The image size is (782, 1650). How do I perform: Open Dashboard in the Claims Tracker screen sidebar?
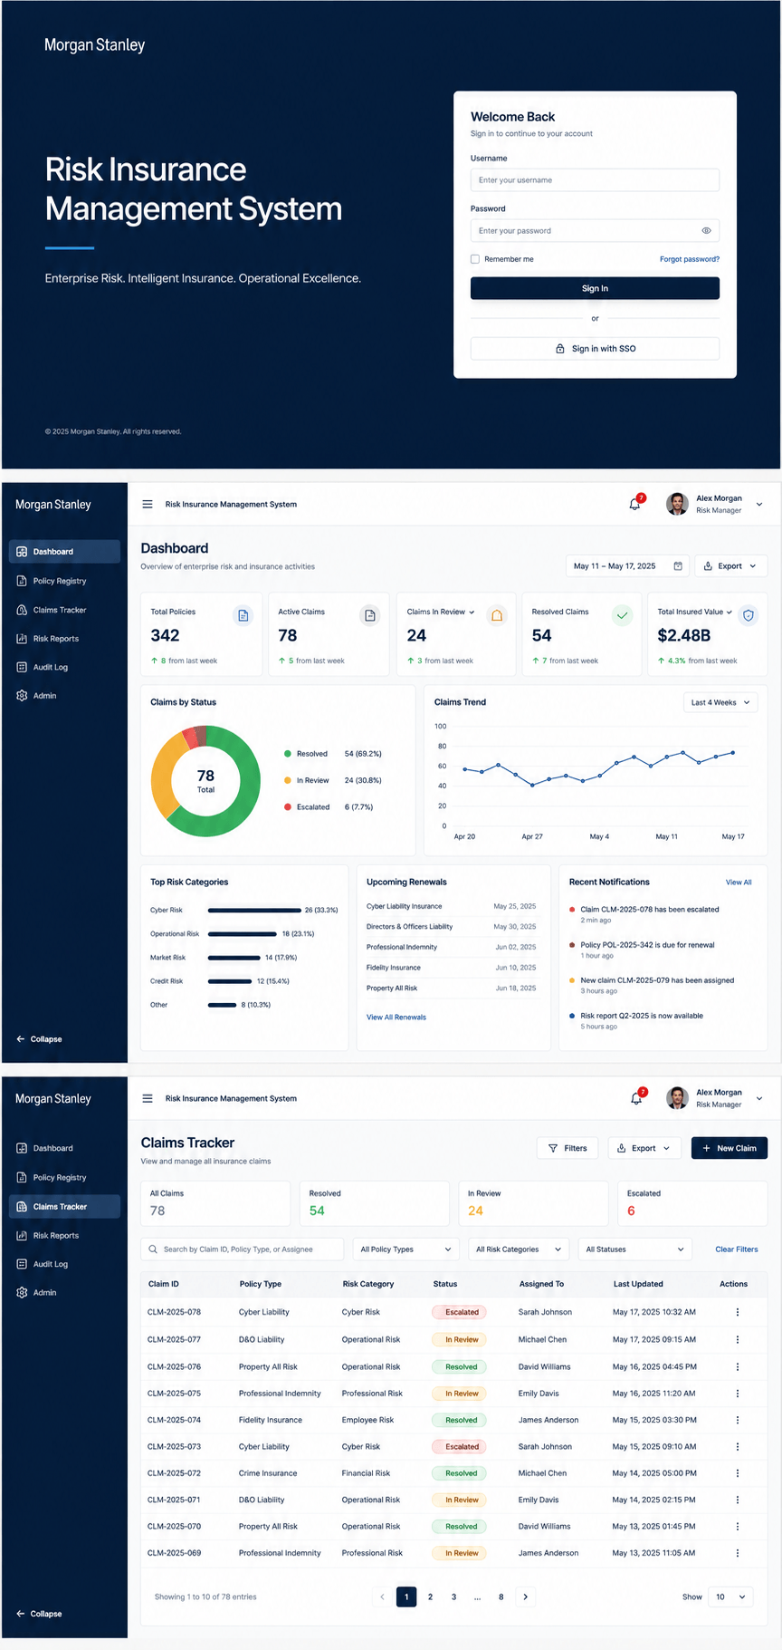click(64, 1148)
